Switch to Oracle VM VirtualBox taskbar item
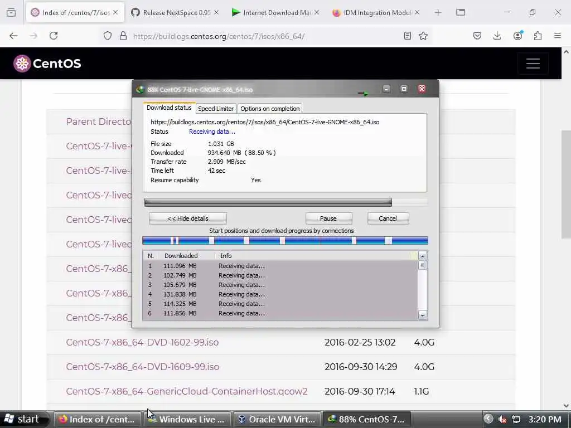Screen dimensions: 571x428 pos(278,419)
